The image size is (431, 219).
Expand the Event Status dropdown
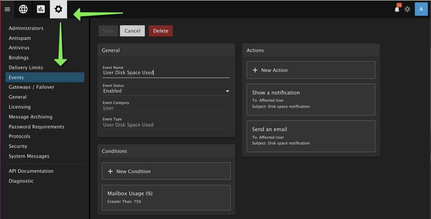[227, 91]
